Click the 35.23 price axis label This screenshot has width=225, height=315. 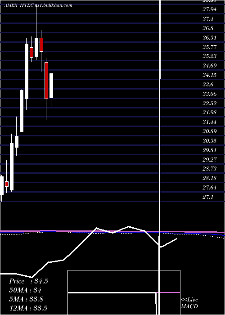(210, 56)
